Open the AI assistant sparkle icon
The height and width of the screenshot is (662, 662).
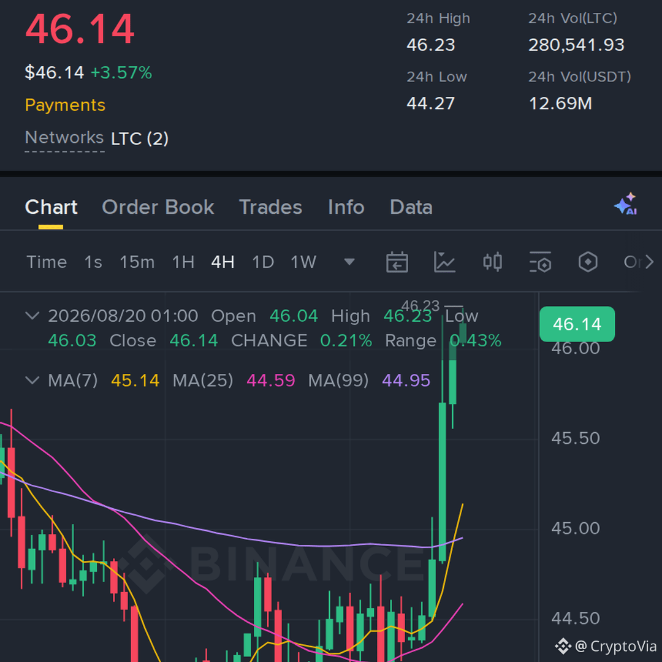click(x=626, y=204)
